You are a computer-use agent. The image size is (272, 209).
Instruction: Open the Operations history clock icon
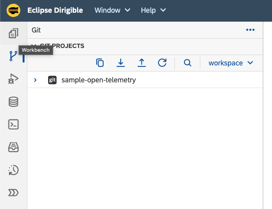click(13, 170)
